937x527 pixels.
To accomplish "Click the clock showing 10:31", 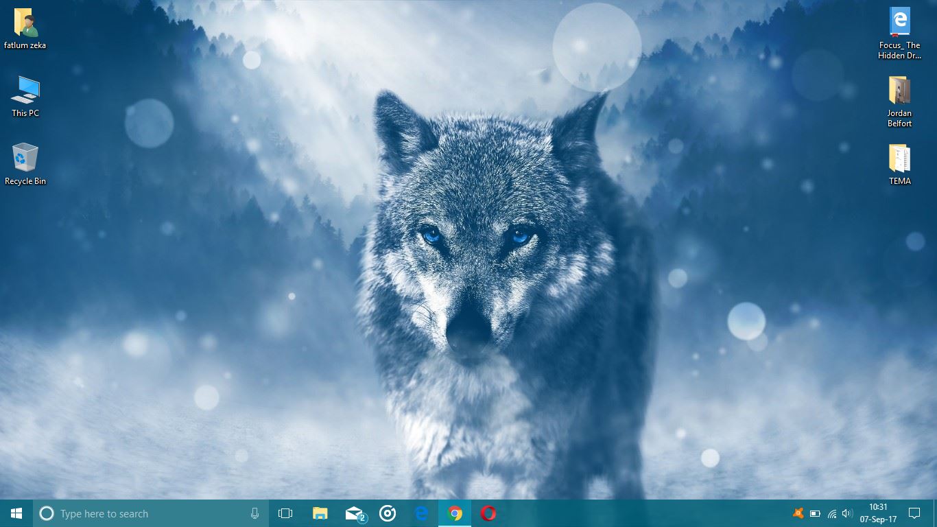I will click(878, 513).
